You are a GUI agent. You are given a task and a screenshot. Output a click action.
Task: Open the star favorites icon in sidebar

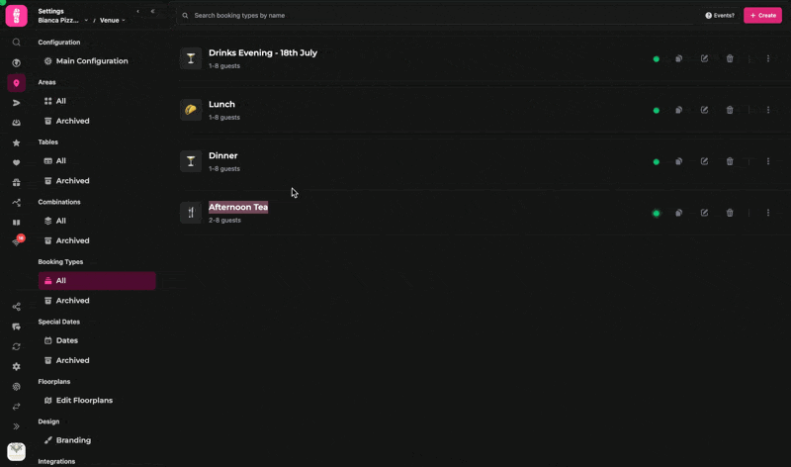(16, 142)
